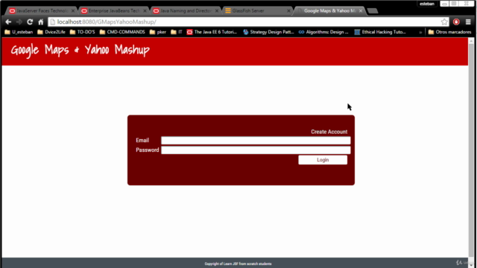Click the Password label
Viewport: 477px width, 268px height.
tap(148, 150)
